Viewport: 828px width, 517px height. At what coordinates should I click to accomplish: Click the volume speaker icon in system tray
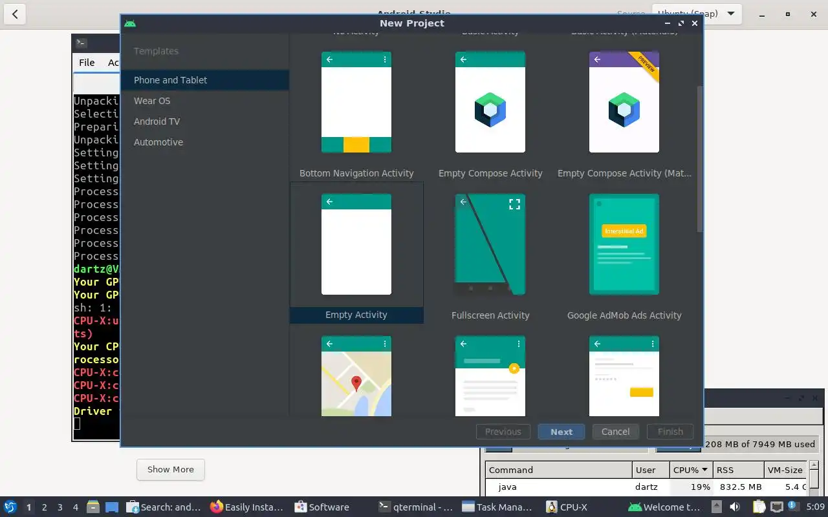coord(735,507)
